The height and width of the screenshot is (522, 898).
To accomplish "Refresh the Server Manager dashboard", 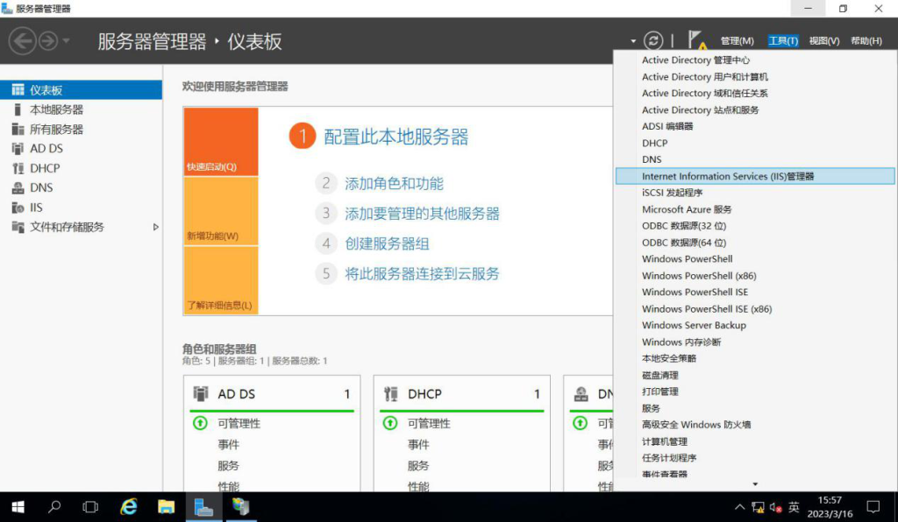I will pyautogui.click(x=652, y=40).
